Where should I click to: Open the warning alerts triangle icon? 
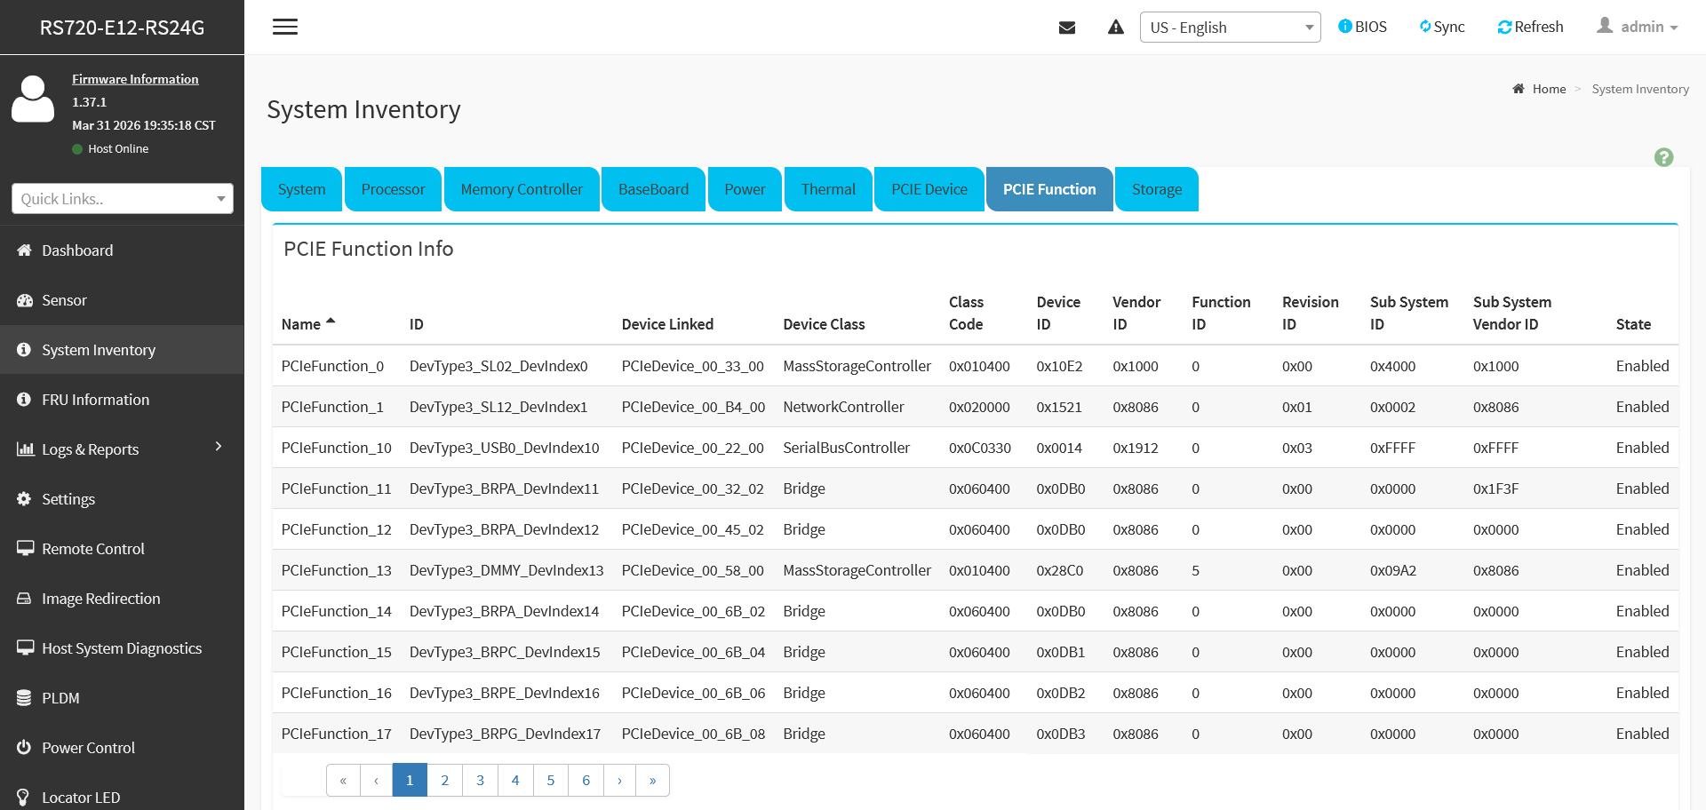[1116, 28]
